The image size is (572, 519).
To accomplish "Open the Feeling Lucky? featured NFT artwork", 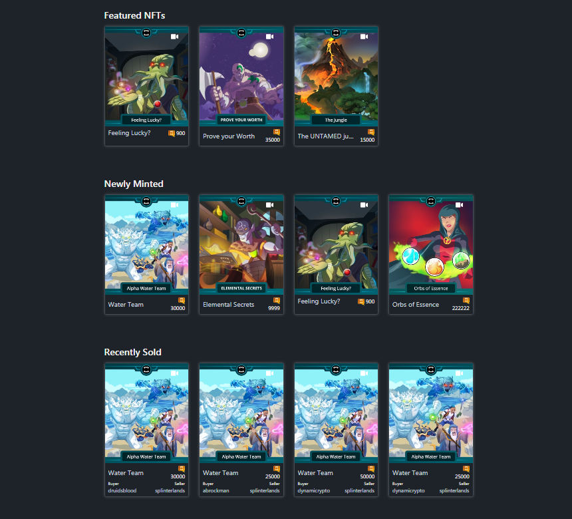I will click(146, 77).
